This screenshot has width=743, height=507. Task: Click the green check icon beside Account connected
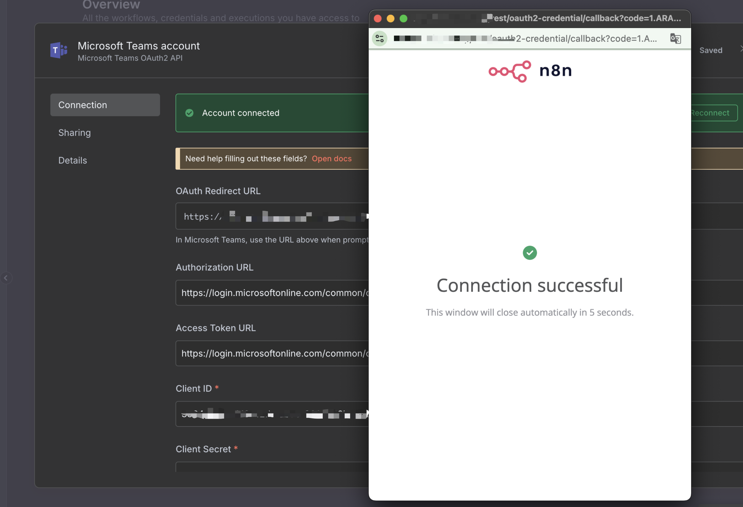(189, 113)
